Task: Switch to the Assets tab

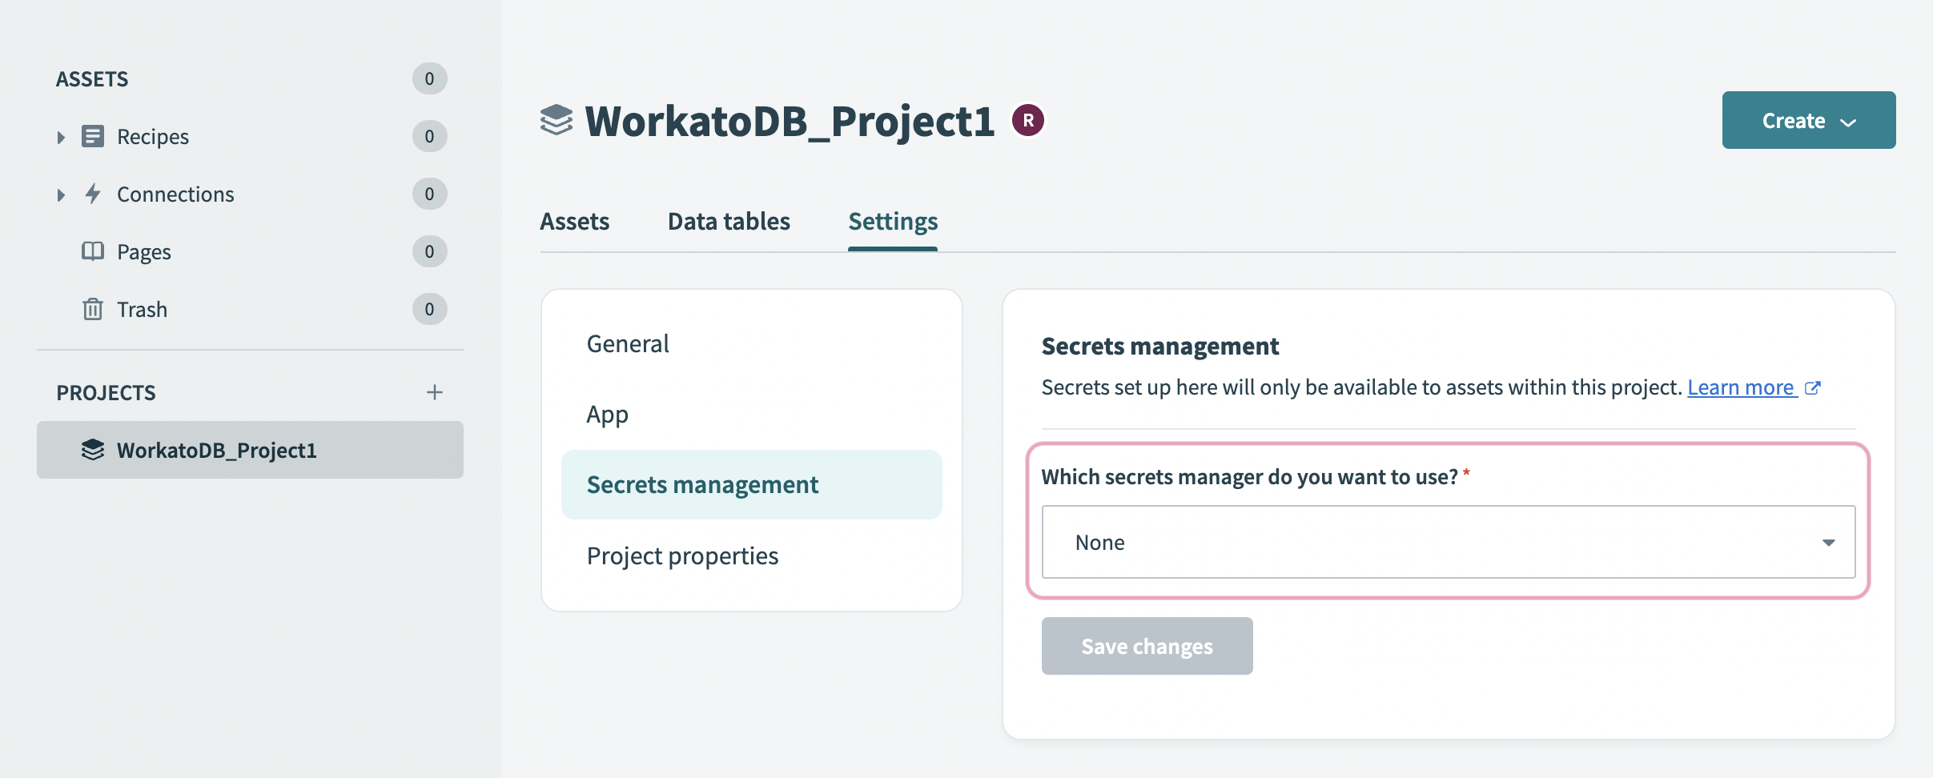Action: 574,221
